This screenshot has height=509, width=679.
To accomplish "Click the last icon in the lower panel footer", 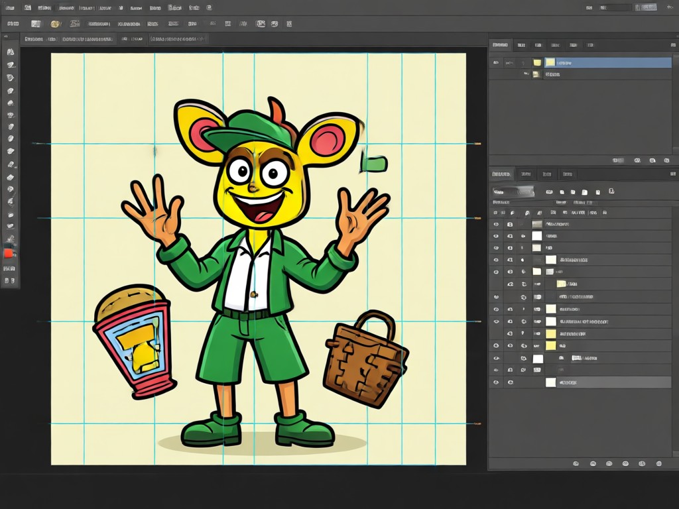I will point(658,463).
